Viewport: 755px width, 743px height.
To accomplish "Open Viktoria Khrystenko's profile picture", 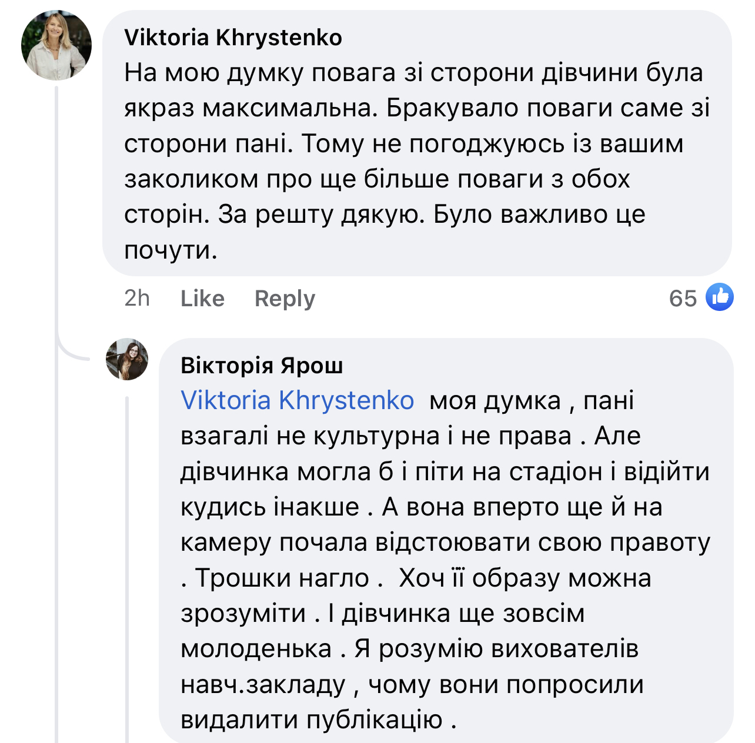I will (56, 45).
